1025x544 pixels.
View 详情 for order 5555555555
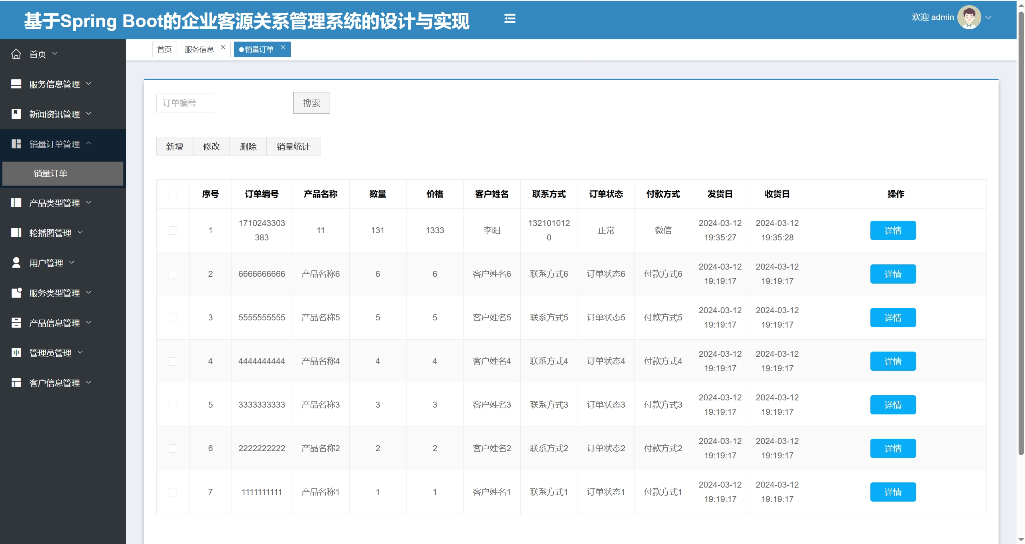point(893,318)
